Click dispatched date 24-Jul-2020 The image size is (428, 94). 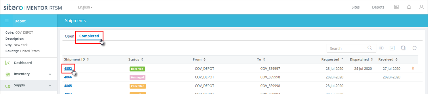[x=363, y=69]
